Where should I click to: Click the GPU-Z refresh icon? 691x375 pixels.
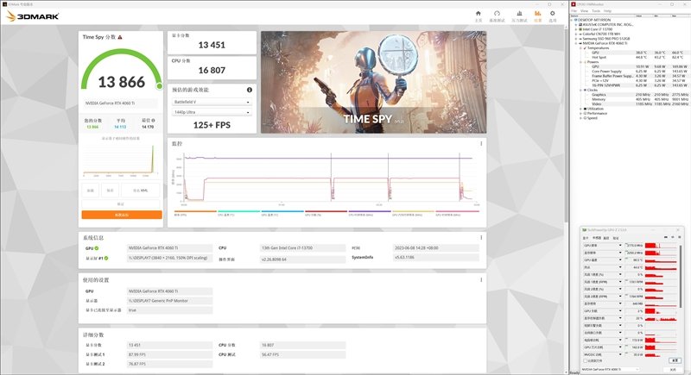click(x=673, y=237)
